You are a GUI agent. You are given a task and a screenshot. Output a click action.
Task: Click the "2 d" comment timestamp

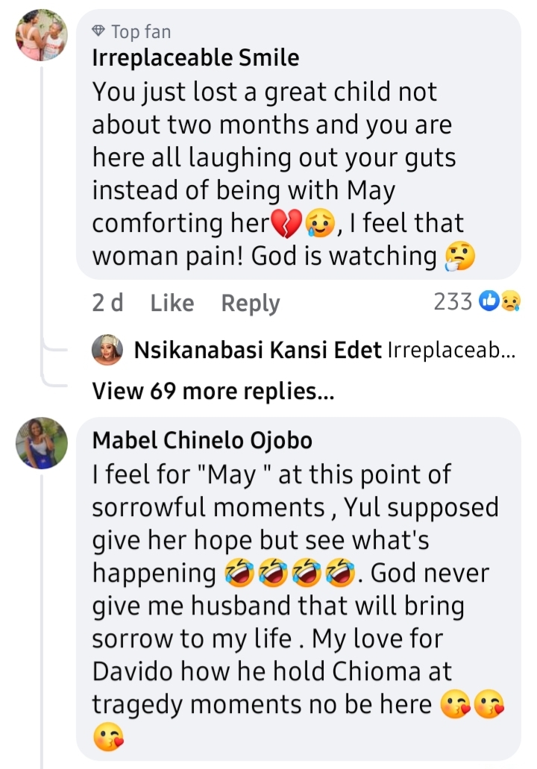[107, 303]
